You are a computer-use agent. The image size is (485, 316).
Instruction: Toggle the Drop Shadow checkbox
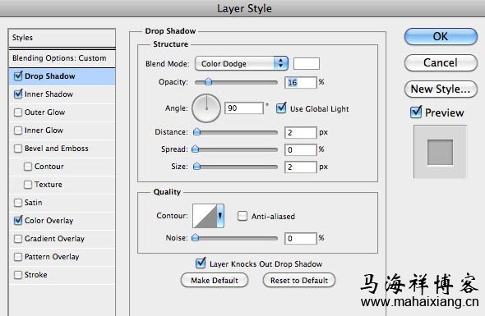coord(18,76)
